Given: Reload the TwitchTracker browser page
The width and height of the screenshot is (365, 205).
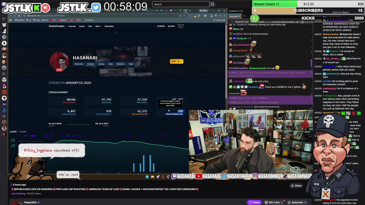Looking at the screenshot, I should click(x=19, y=16).
